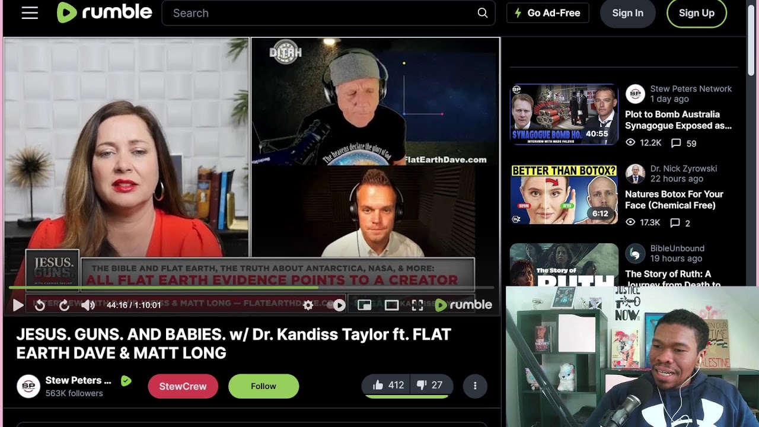Enable picture-in-picture mode
The image size is (759, 427).
click(x=364, y=305)
